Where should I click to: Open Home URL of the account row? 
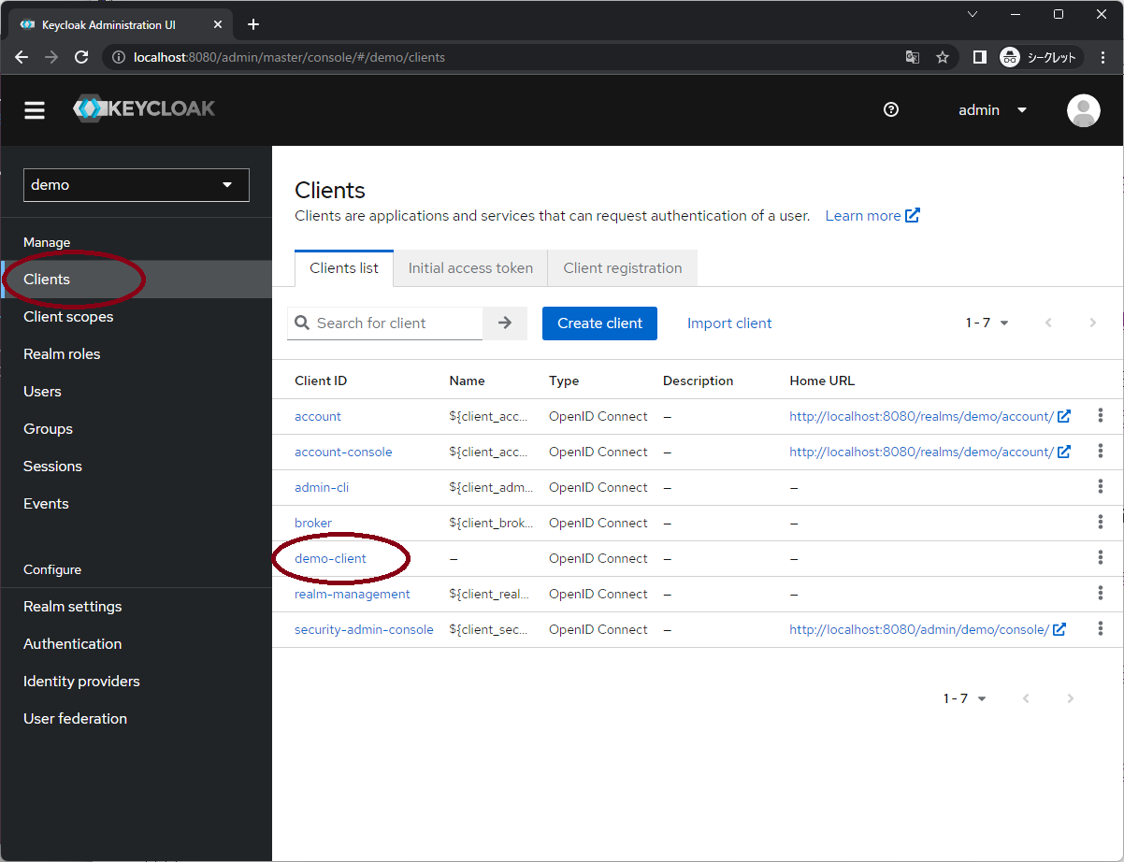click(x=929, y=416)
